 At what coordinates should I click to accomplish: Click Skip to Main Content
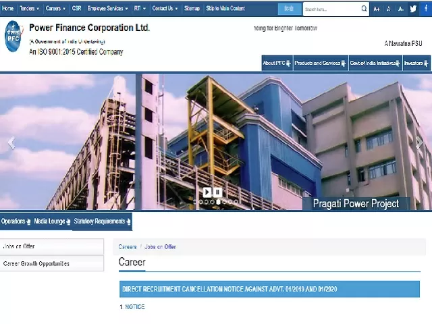(x=225, y=9)
